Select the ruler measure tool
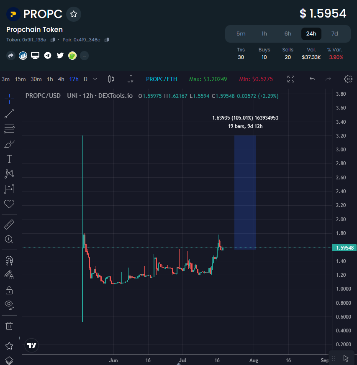 coord(9,225)
